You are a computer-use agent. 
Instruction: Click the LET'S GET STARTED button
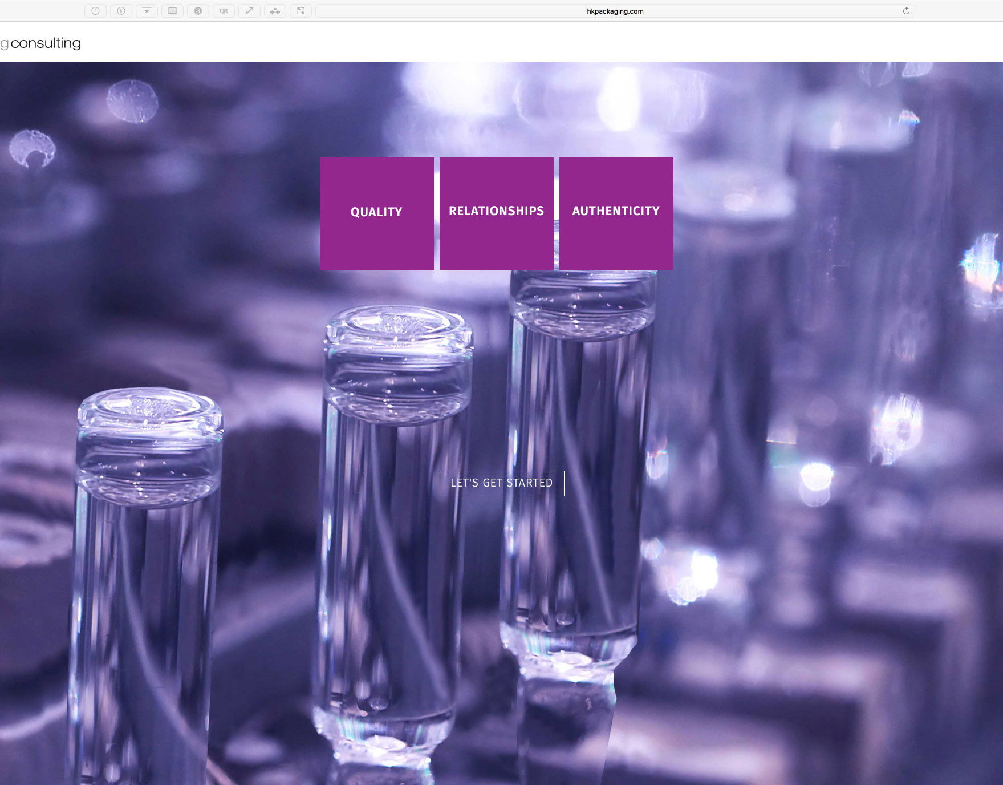pos(502,483)
